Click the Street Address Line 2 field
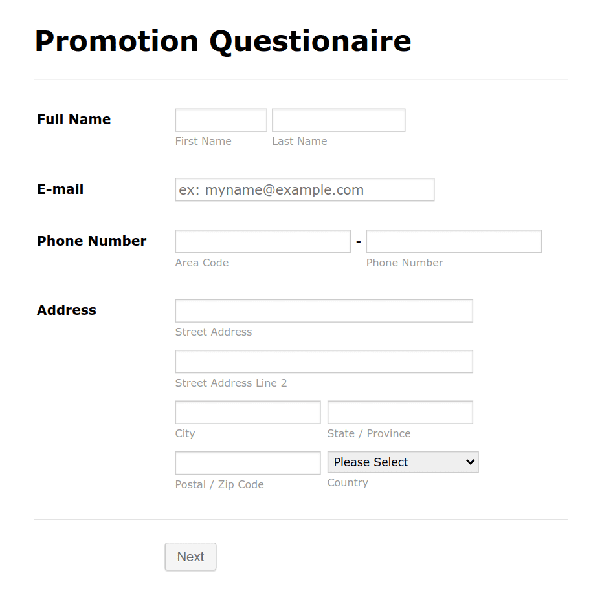Image resolution: width=602 pixels, height=593 pixels. pos(324,361)
